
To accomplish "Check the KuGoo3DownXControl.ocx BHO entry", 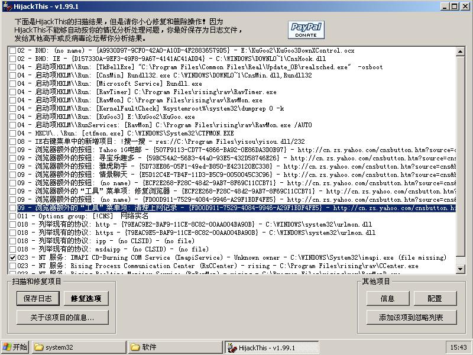I will coord(12,50).
